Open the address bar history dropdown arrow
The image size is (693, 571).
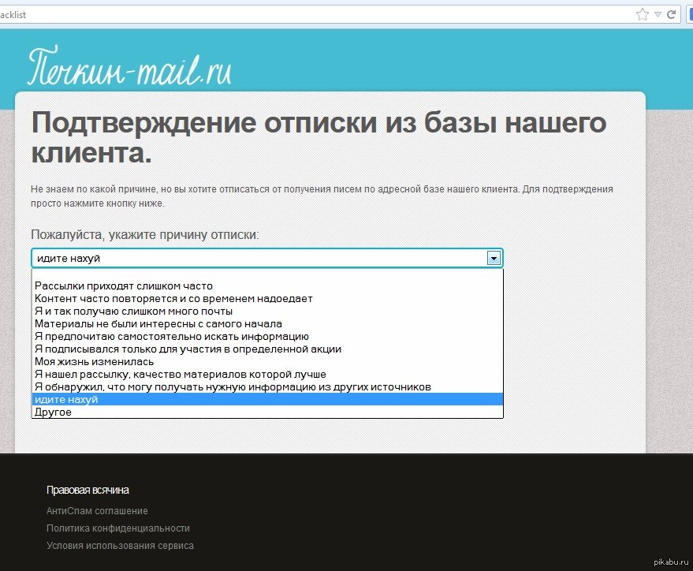pos(658,14)
